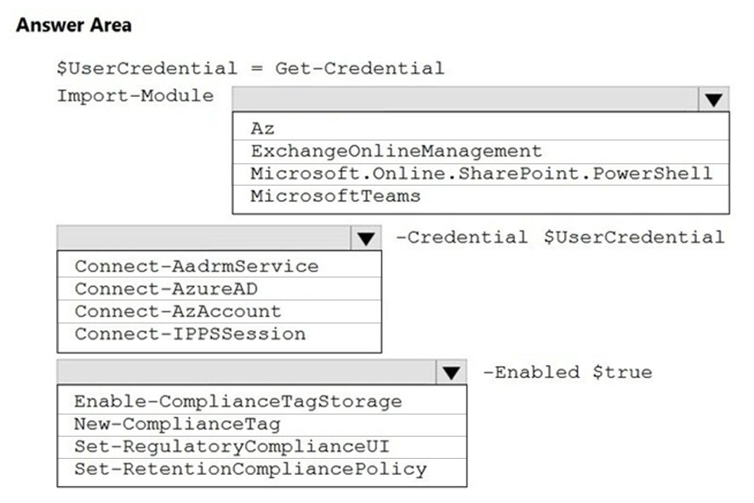Choose New-ComplianceTag from the list
Screen dimensions: 754x503
click(x=261, y=424)
